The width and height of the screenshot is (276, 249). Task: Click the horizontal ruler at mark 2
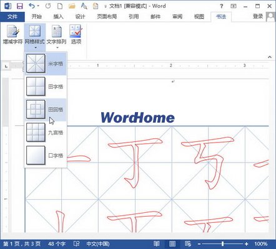[171, 65]
